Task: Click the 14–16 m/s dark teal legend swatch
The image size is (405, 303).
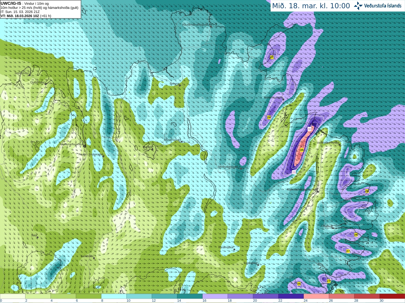Action: coord(190,296)
